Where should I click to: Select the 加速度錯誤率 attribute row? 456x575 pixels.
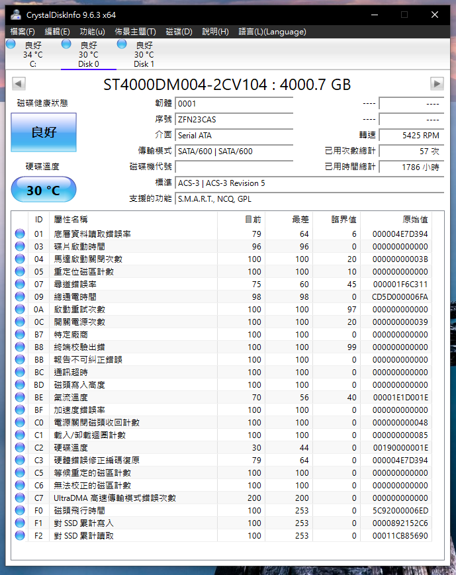point(222,410)
